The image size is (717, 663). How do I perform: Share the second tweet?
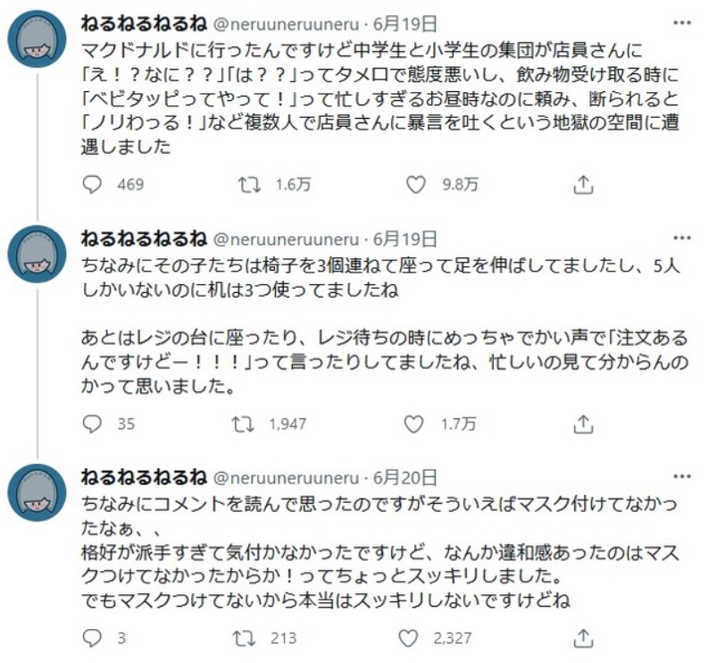coord(583,424)
